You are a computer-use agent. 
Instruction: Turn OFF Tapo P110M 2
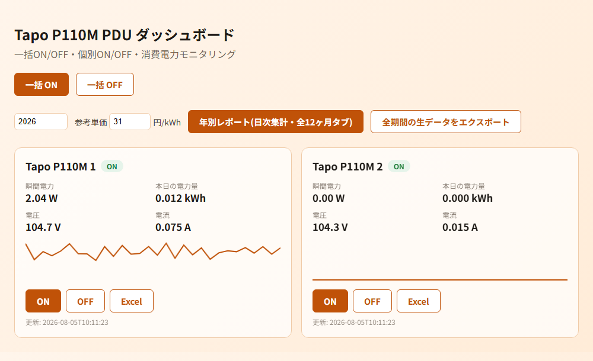372,301
